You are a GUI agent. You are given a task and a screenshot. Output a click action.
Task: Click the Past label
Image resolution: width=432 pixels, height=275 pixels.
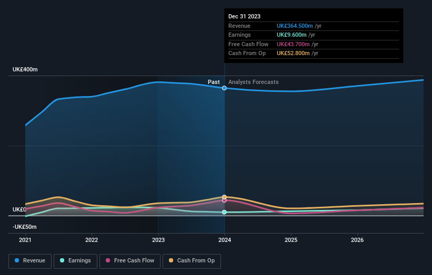[x=214, y=82]
